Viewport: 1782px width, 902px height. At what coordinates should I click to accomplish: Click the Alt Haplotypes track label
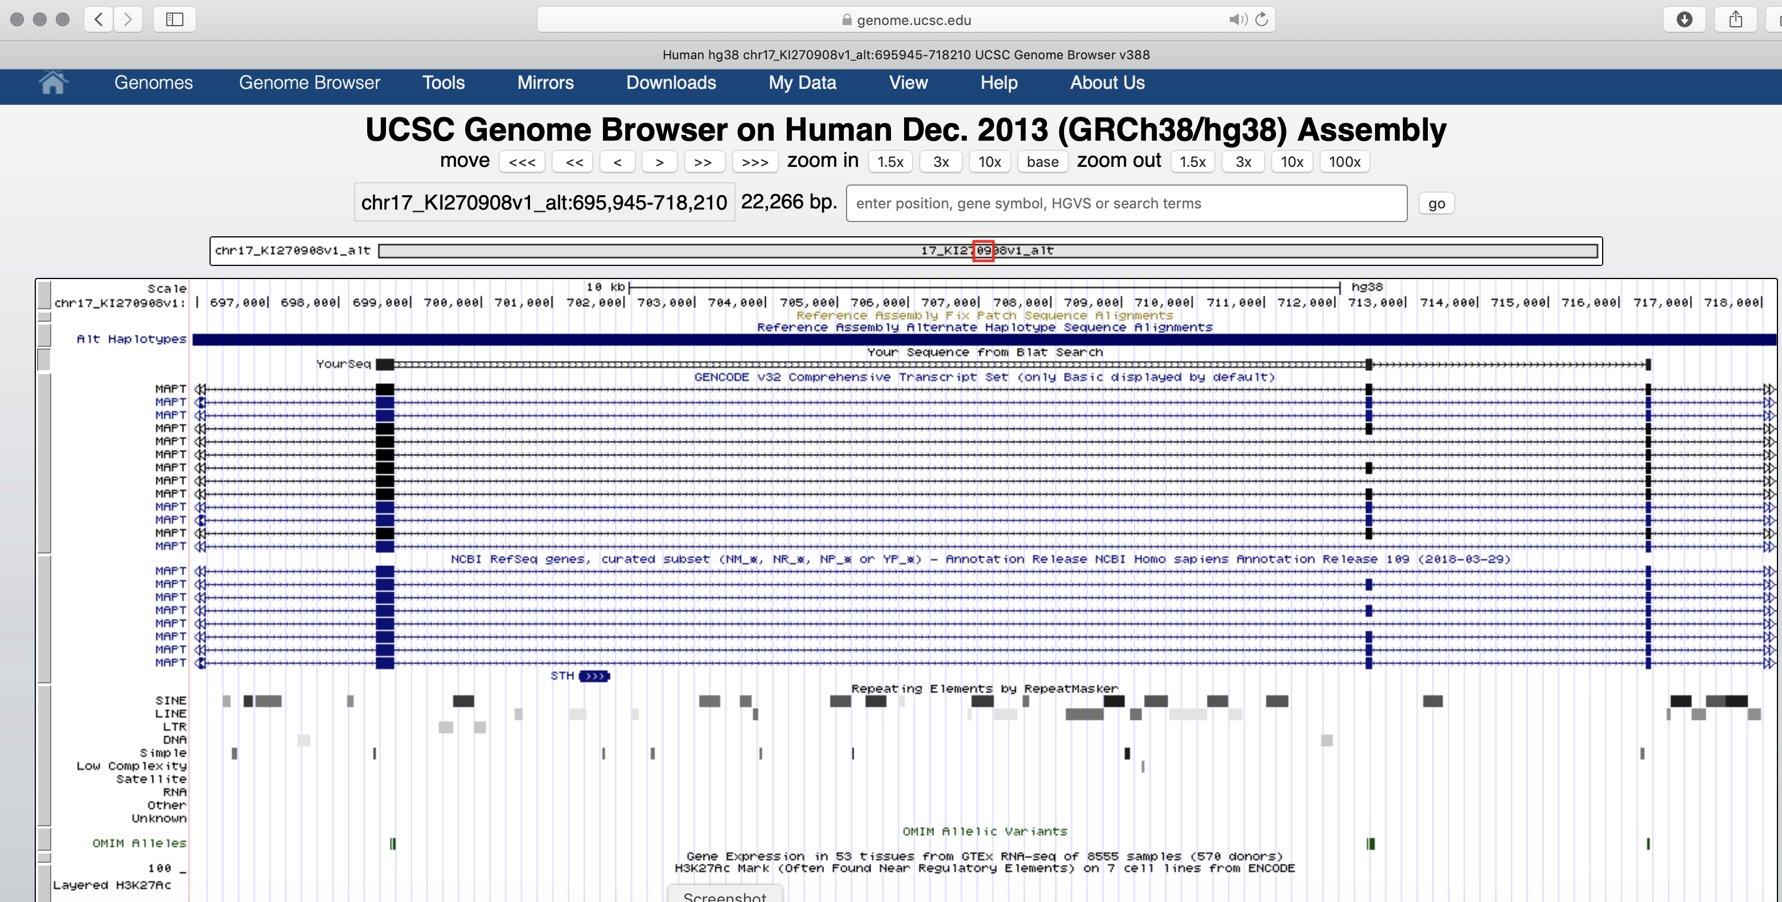(x=132, y=339)
